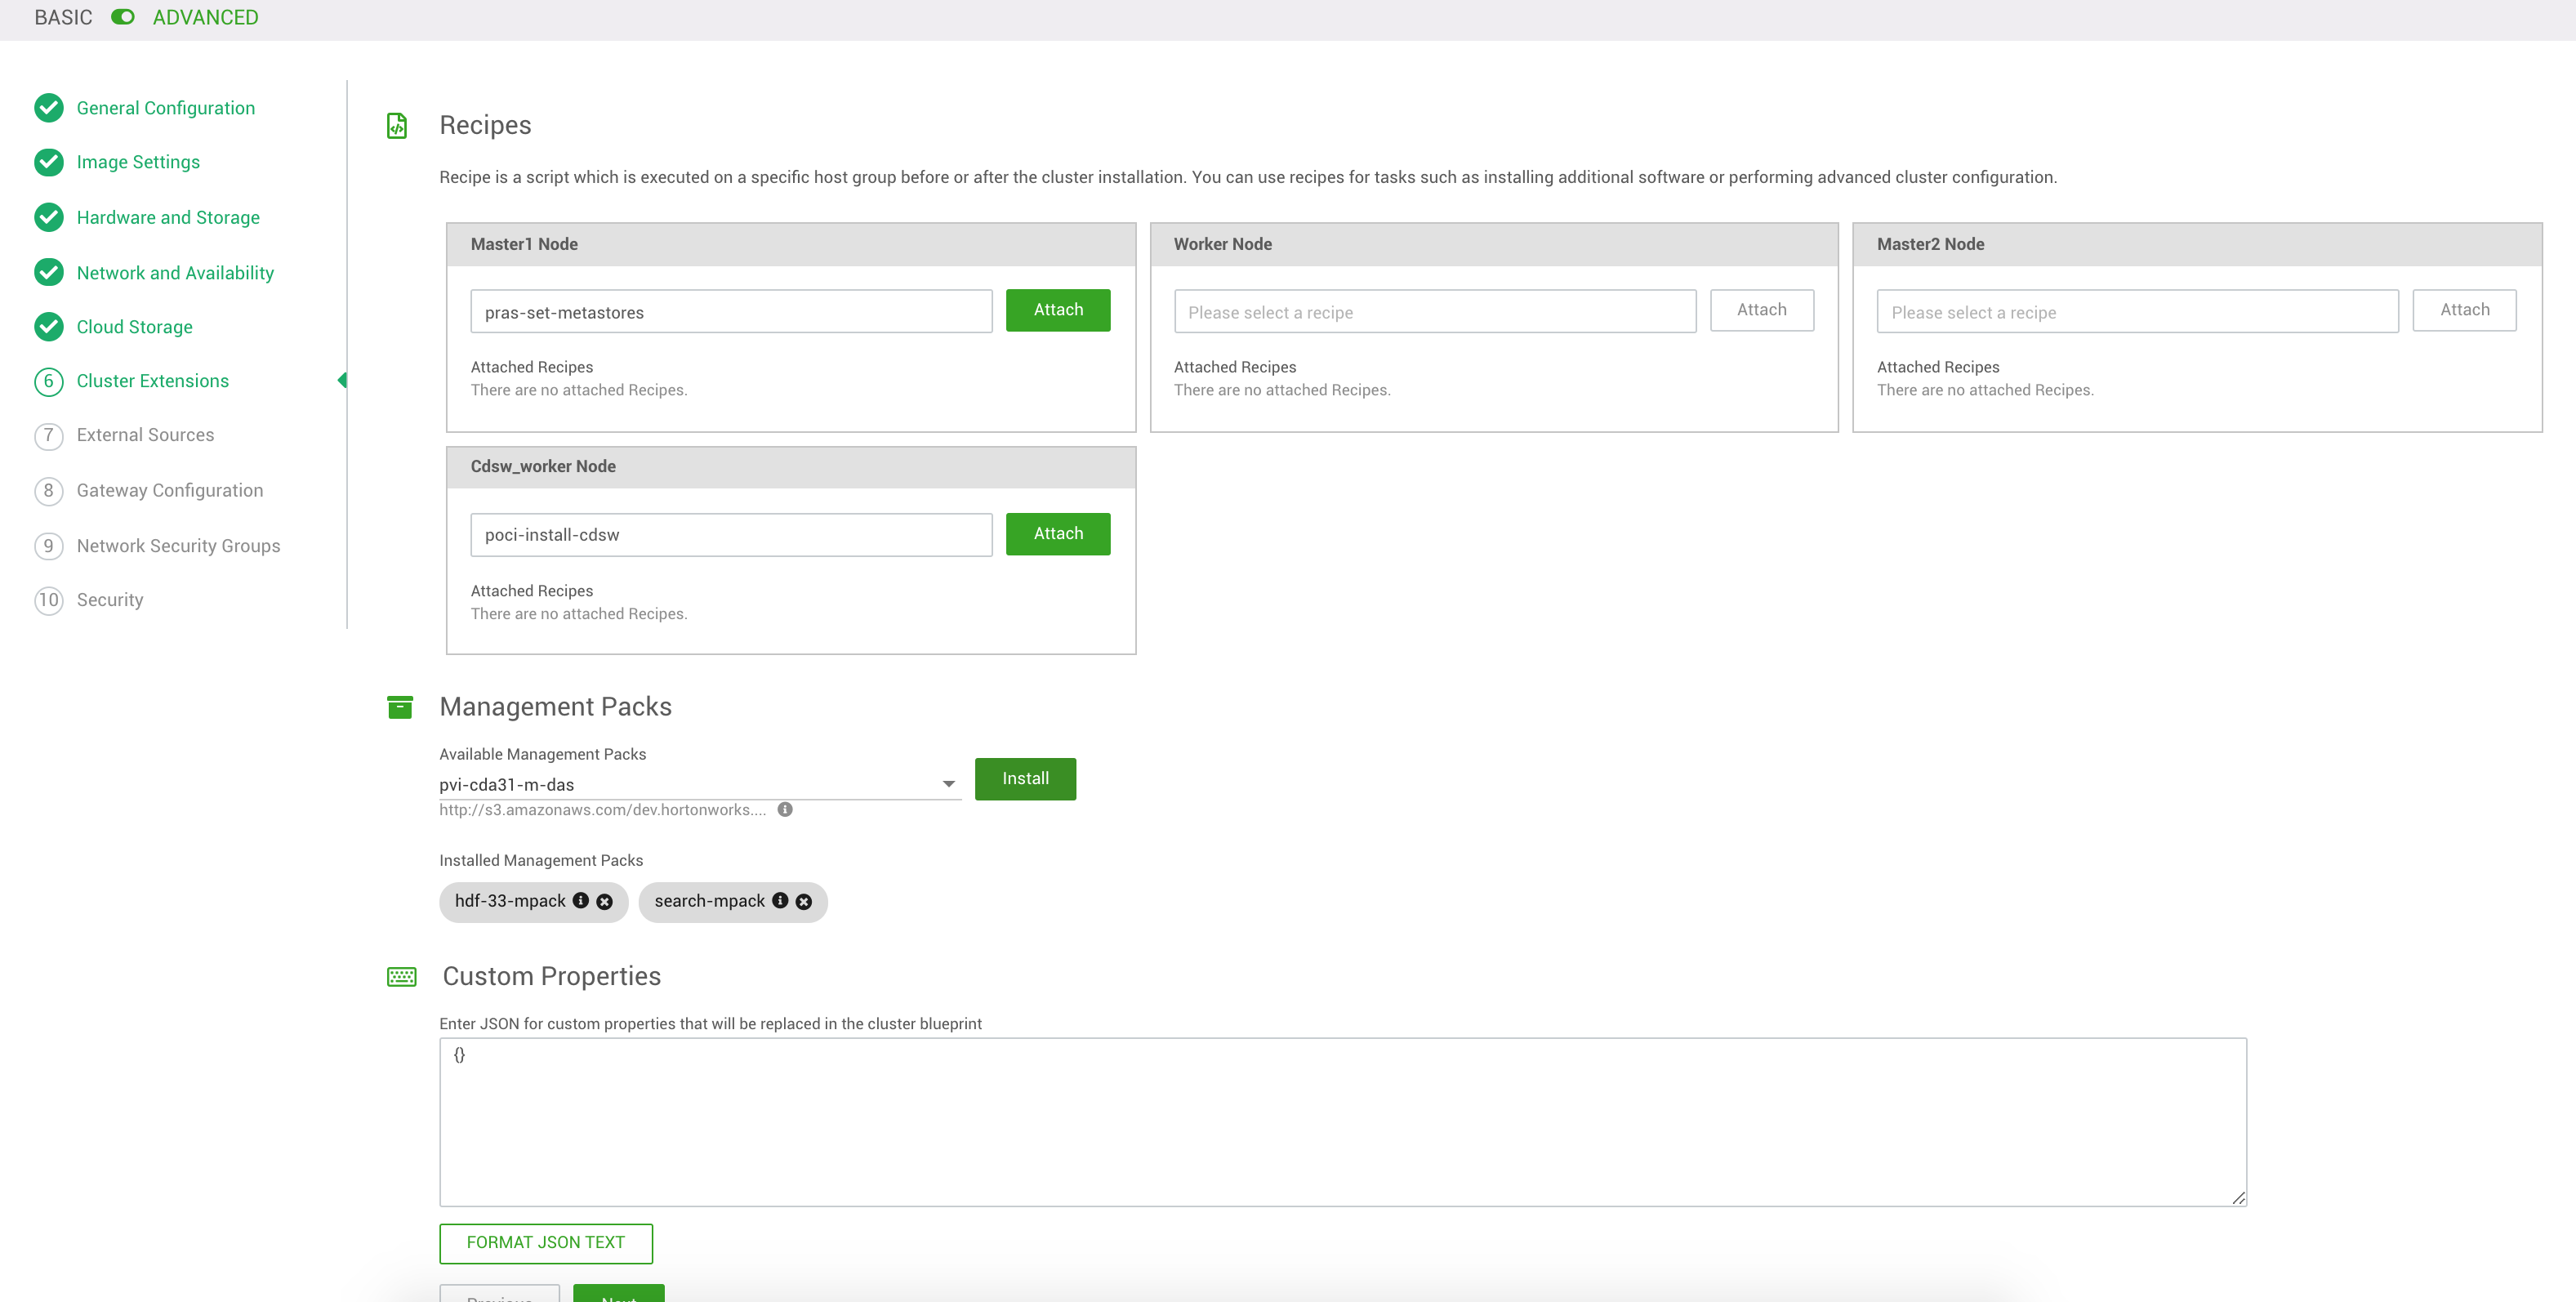
Task: Click the Recipes script icon
Action: tap(398, 125)
